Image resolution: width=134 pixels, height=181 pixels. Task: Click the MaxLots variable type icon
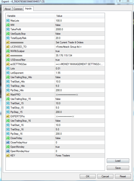8,21
